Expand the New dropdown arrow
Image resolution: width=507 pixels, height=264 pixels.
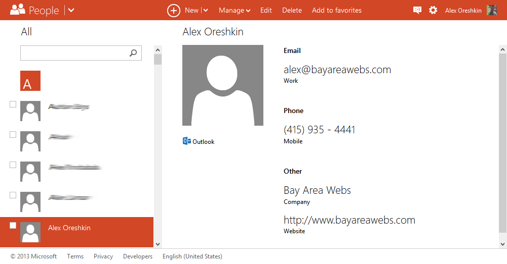click(x=206, y=10)
